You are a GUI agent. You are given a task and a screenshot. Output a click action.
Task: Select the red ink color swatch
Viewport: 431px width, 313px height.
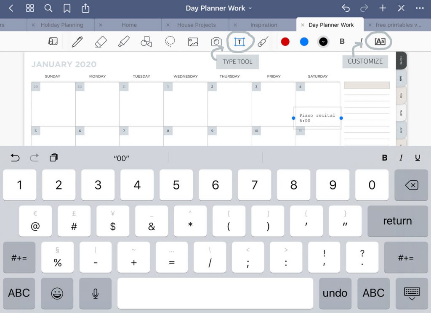tap(285, 42)
